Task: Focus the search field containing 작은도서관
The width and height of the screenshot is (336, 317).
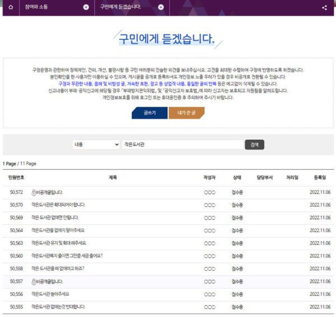Action: click(183, 144)
